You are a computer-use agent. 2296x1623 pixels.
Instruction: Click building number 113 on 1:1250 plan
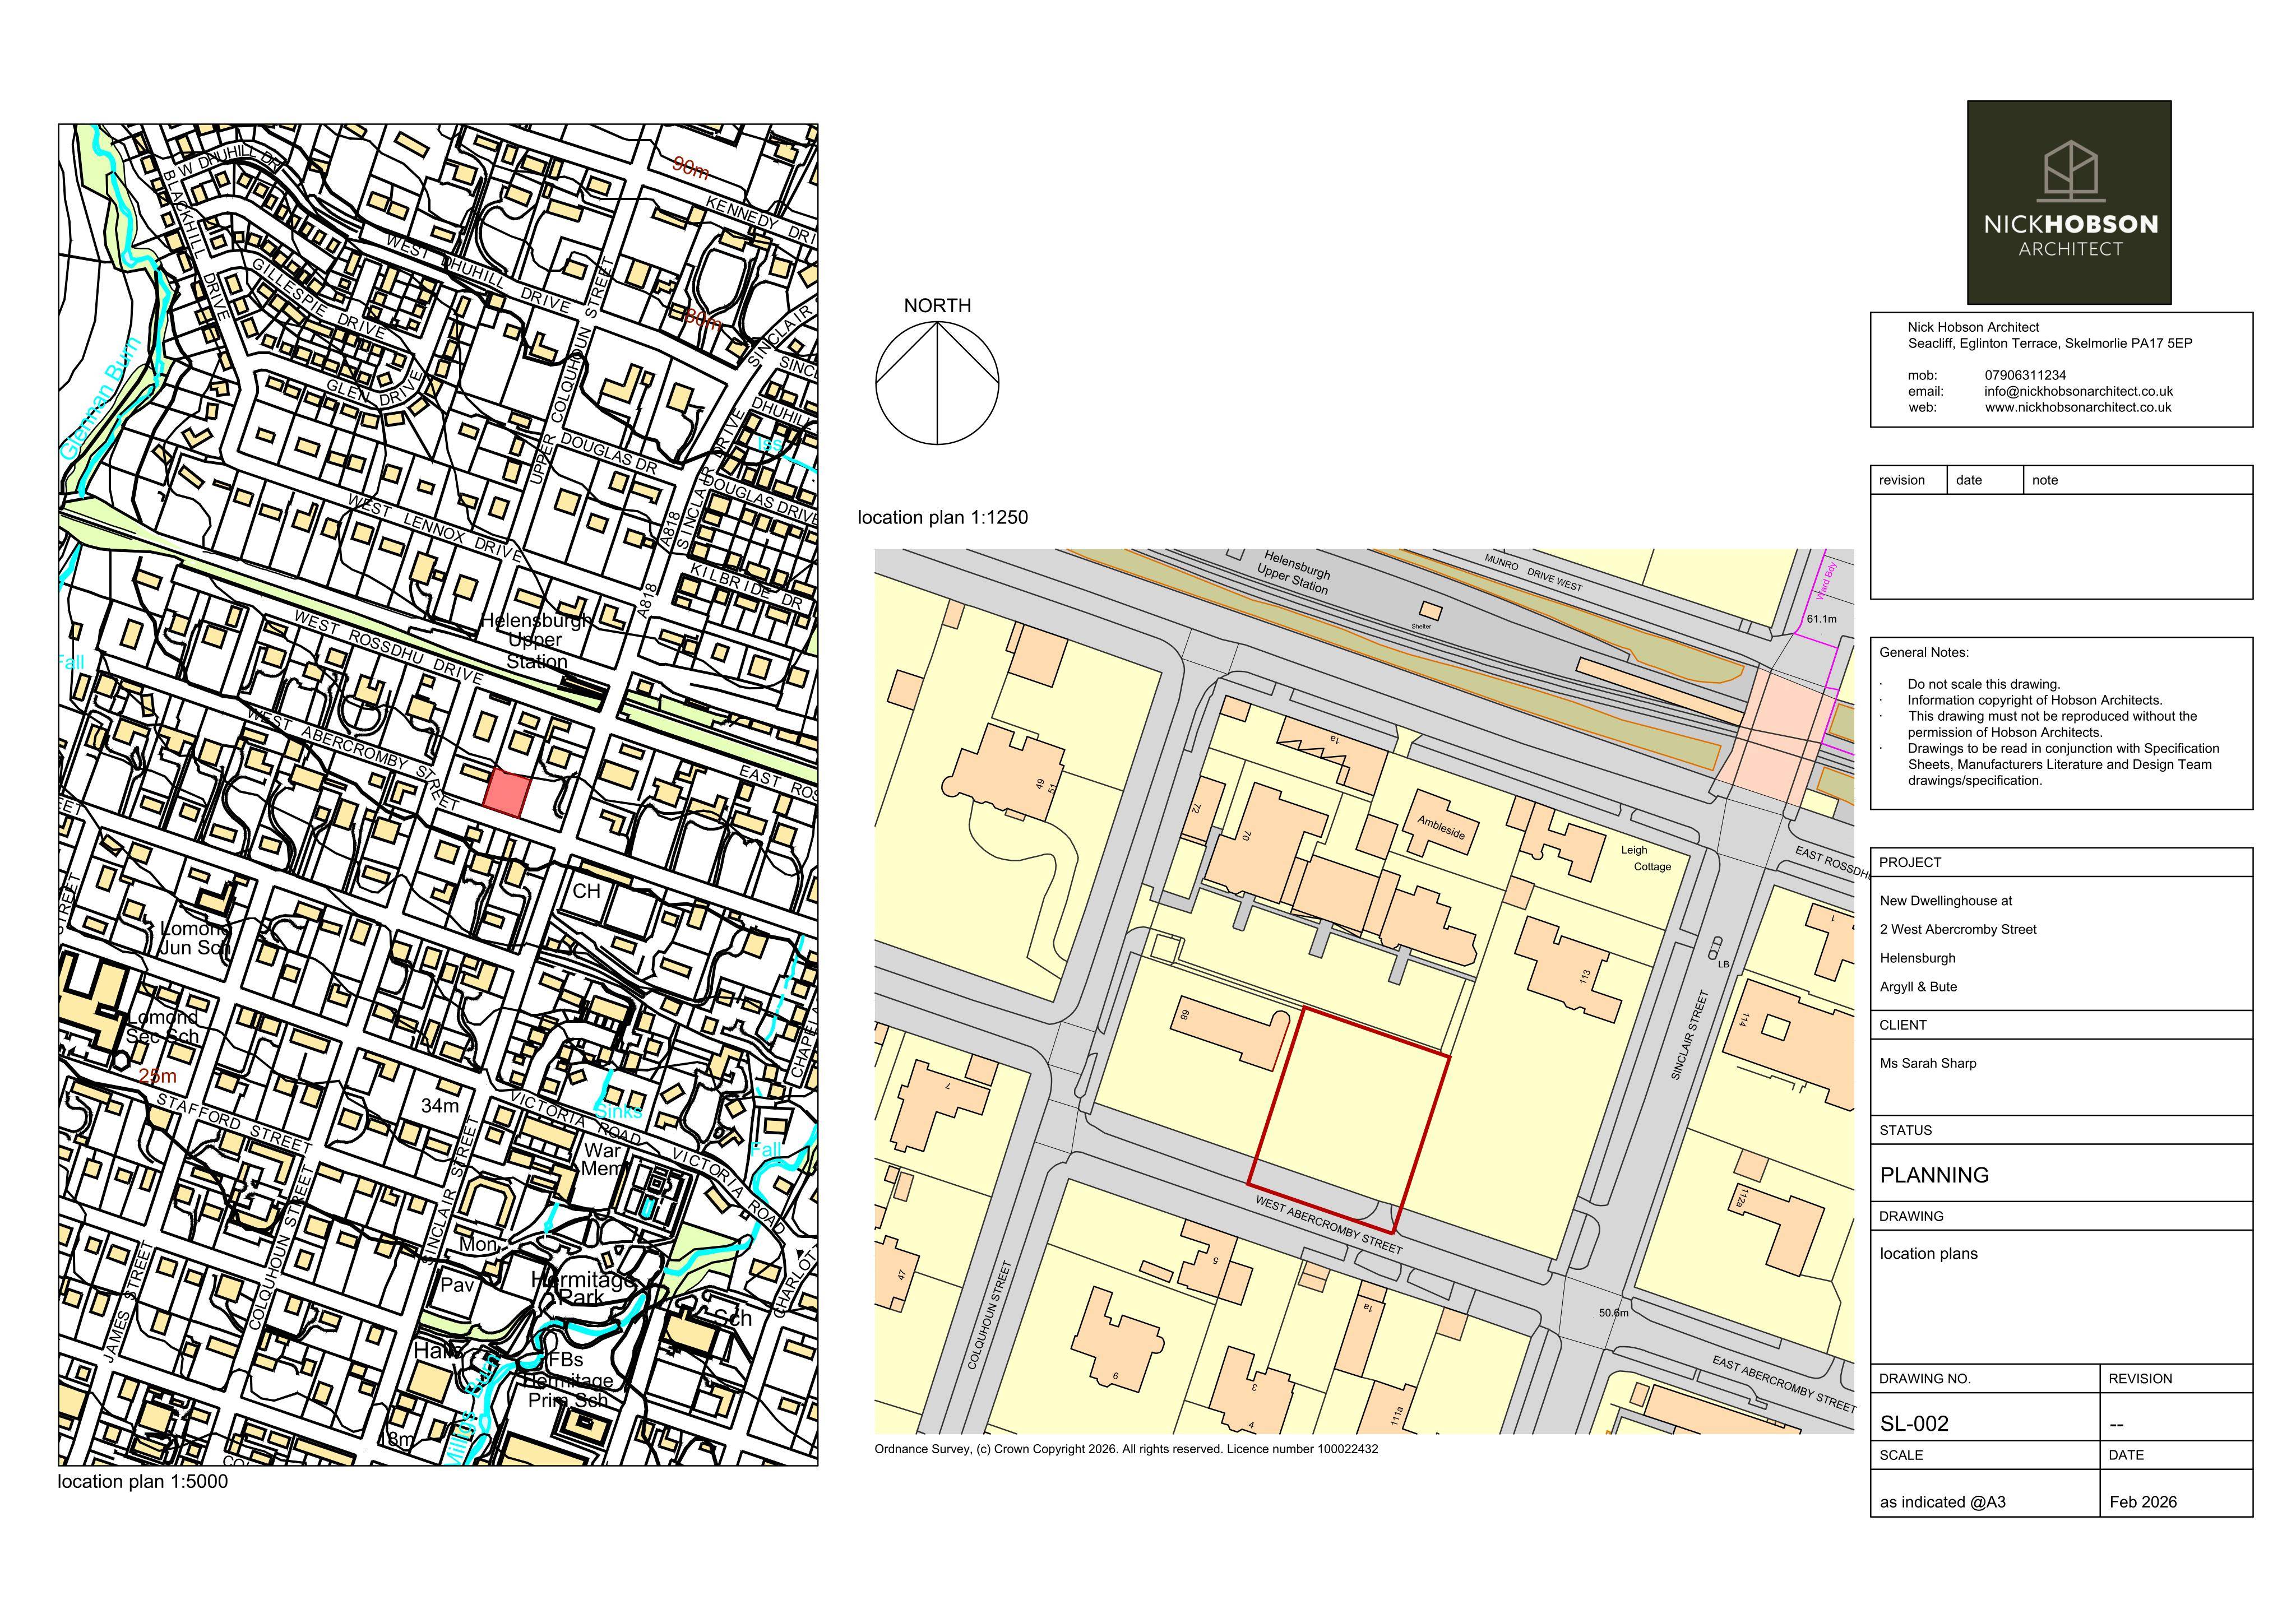click(x=1584, y=976)
